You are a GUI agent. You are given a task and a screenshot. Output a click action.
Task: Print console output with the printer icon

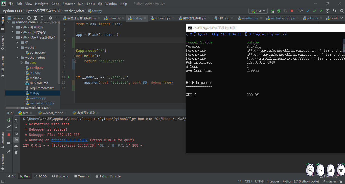pos(16,146)
